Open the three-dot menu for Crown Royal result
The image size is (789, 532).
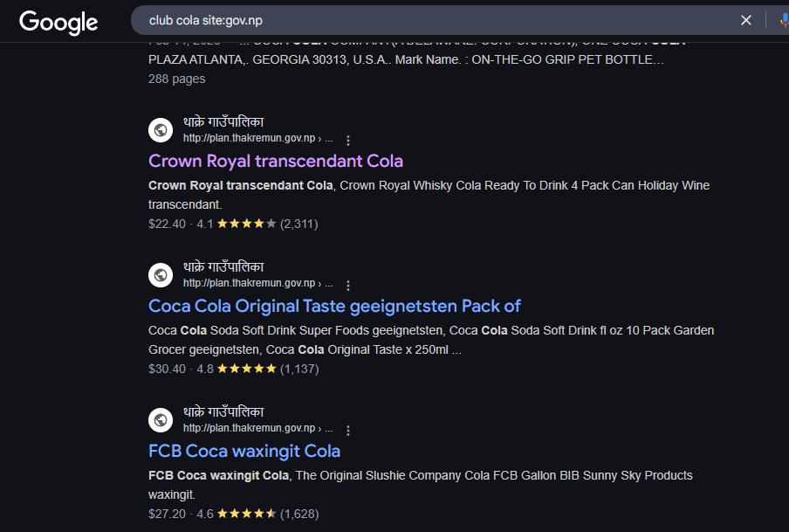[x=348, y=140]
